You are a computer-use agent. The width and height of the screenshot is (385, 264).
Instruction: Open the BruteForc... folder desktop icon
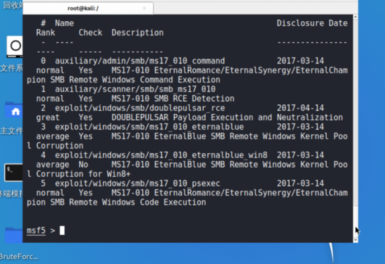14,234
